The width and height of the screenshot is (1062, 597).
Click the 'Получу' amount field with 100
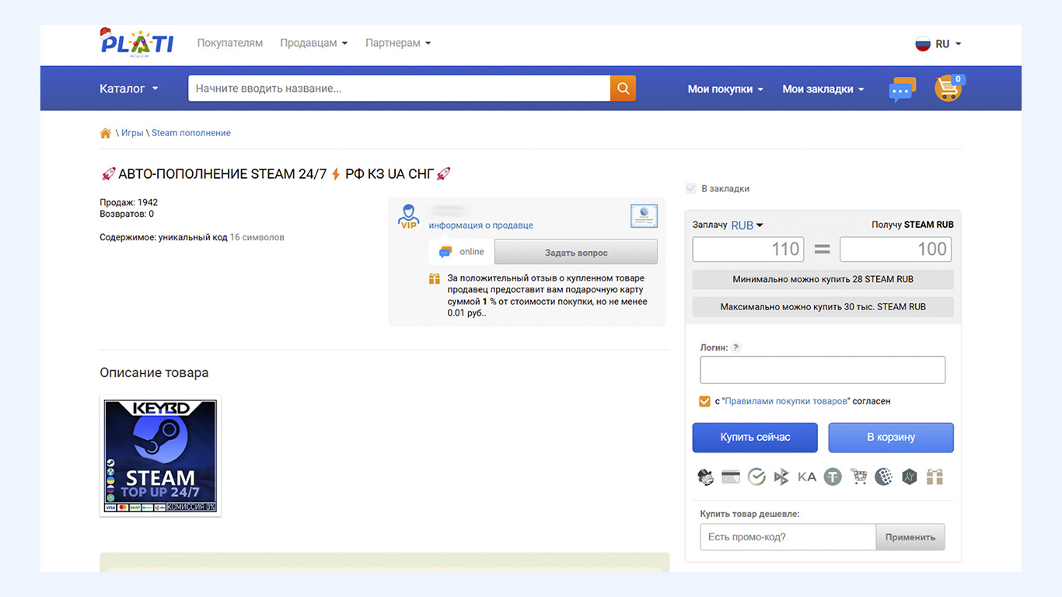click(896, 249)
